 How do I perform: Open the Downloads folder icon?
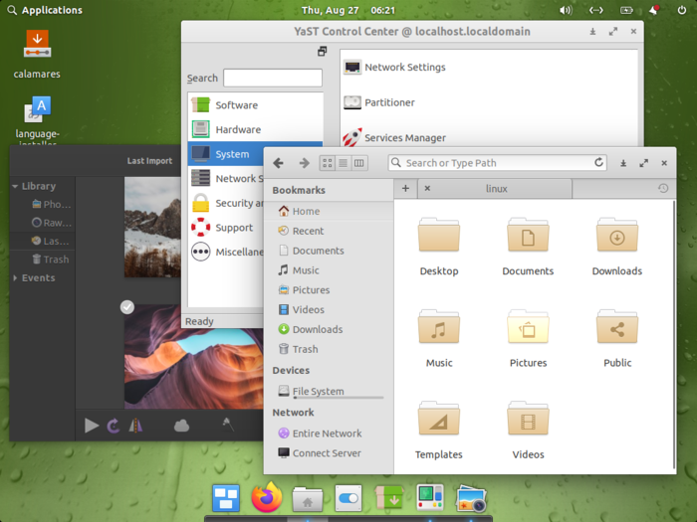pyautogui.click(x=616, y=237)
